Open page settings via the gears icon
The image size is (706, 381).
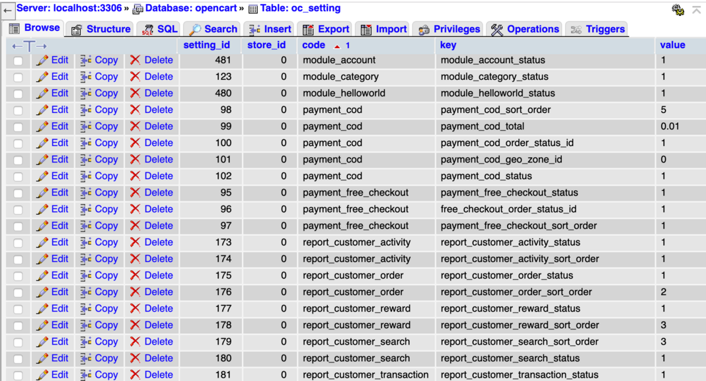(x=678, y=10)
